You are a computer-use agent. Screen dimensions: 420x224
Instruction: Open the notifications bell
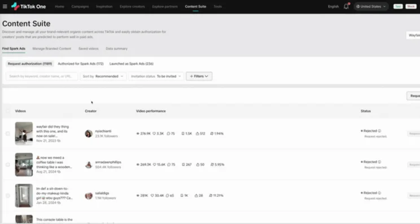(346, 6)
